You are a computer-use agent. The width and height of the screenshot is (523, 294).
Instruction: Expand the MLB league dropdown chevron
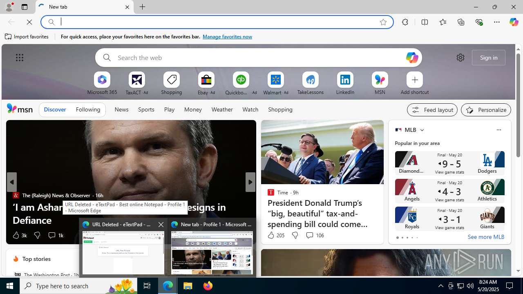422,130
